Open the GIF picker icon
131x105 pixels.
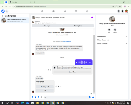41,97
